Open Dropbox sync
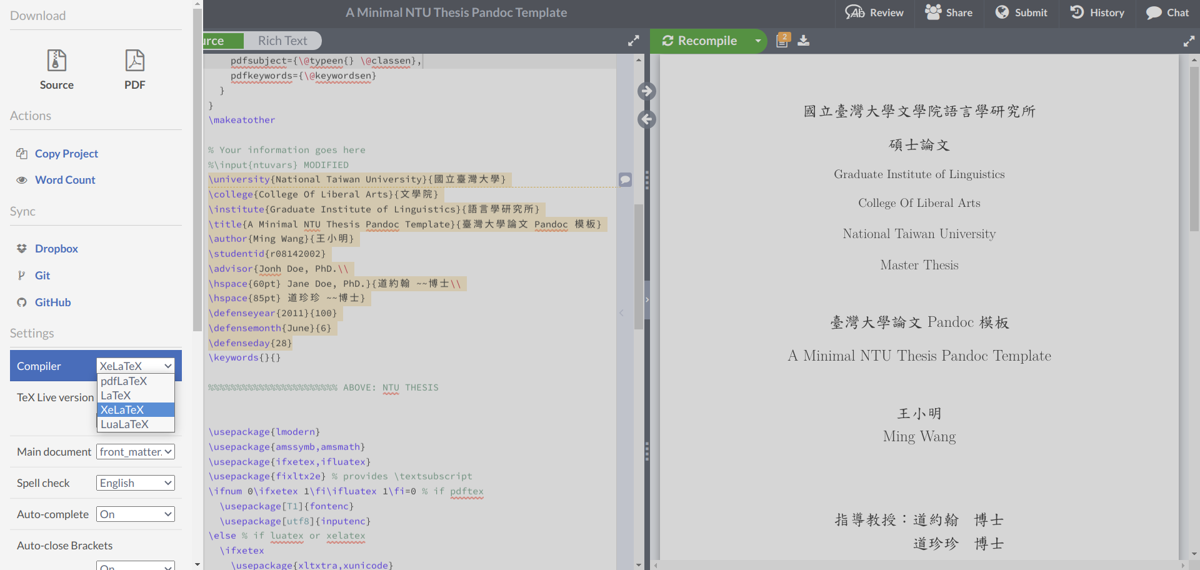The image size is (1200, 570). click(56, 249)
